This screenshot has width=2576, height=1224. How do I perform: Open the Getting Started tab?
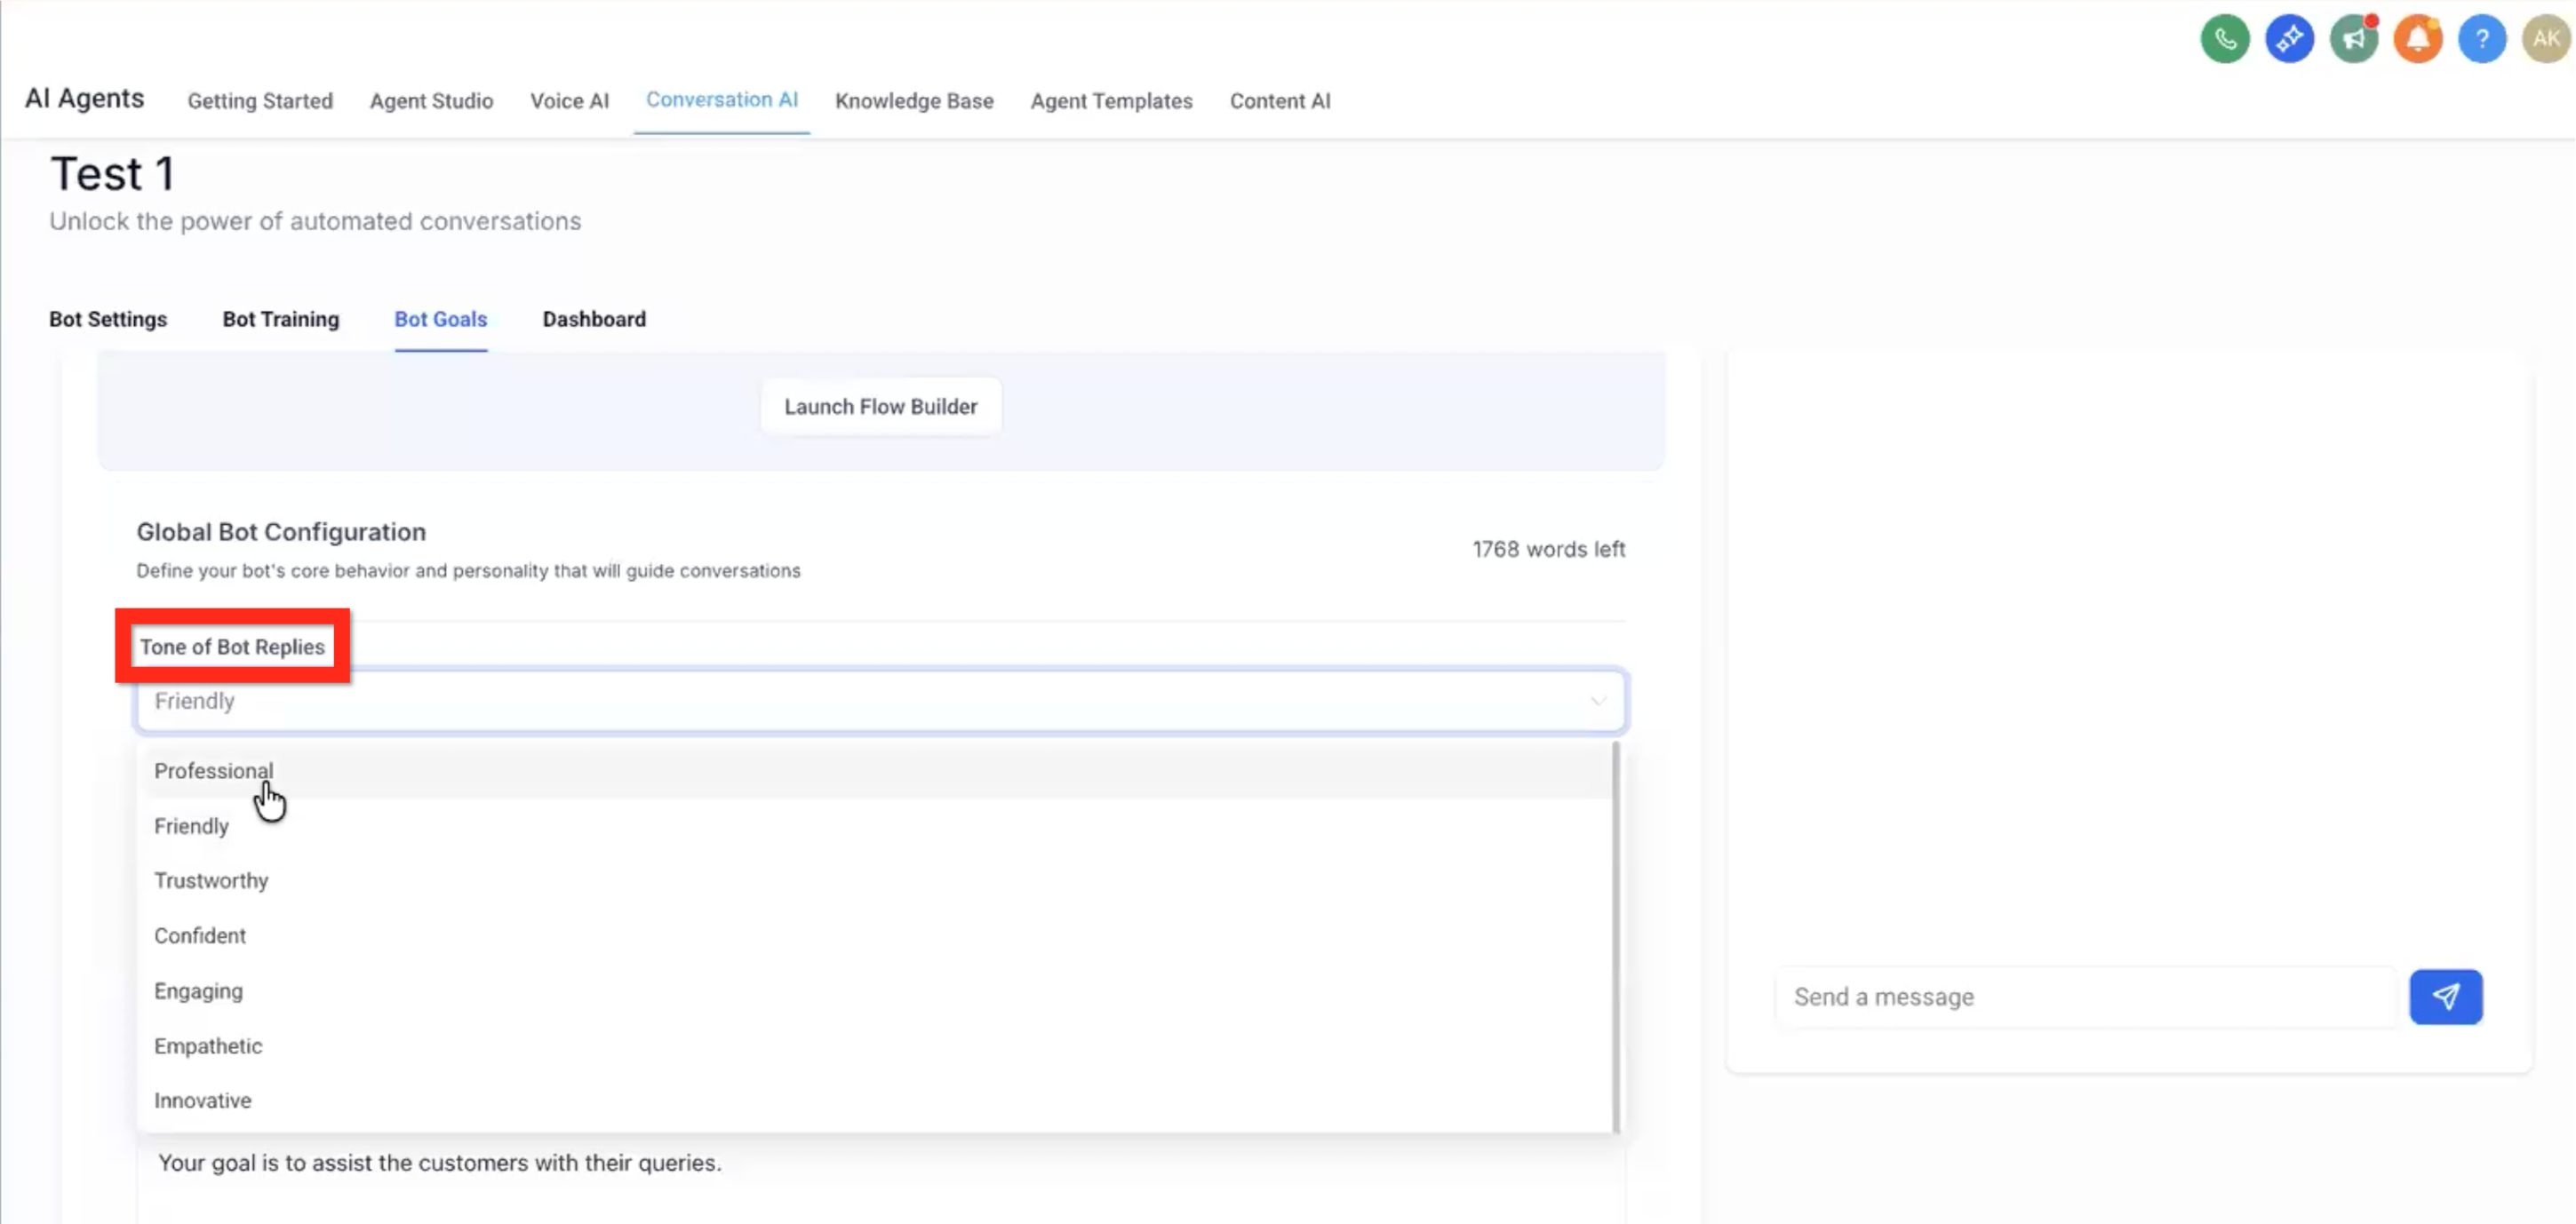[260, 101]
